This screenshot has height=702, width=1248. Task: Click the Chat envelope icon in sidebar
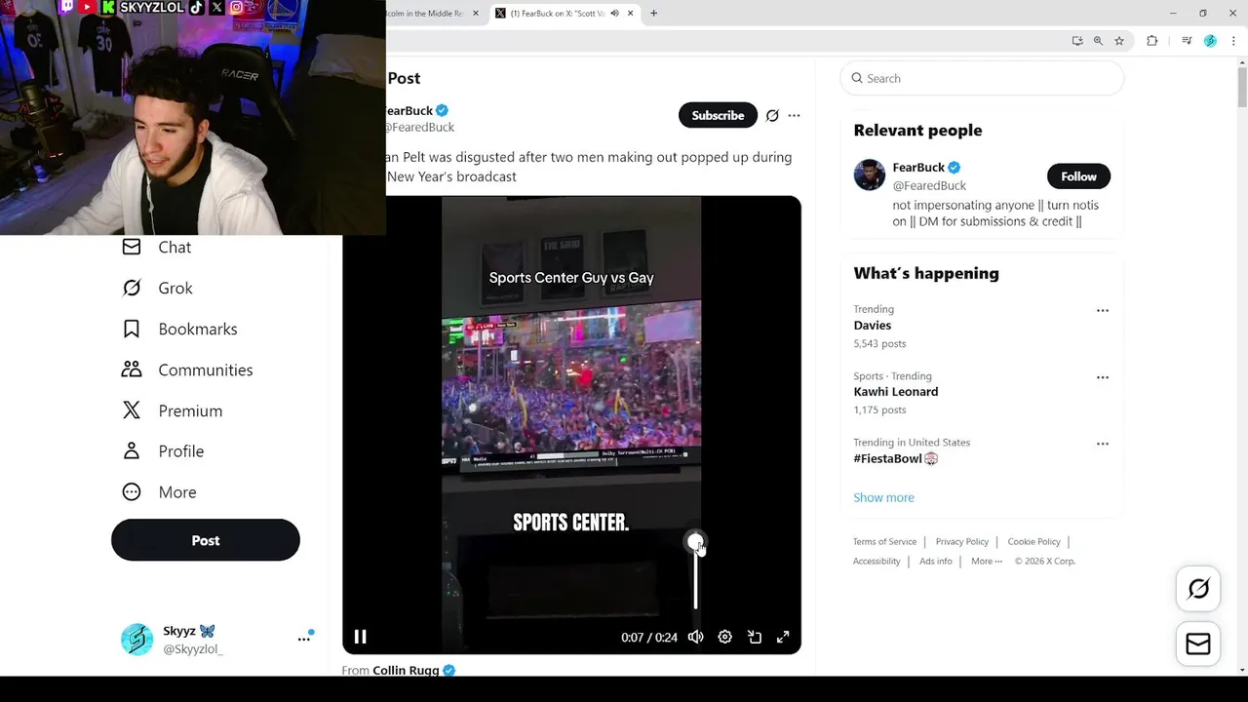[x=132, y=248]
